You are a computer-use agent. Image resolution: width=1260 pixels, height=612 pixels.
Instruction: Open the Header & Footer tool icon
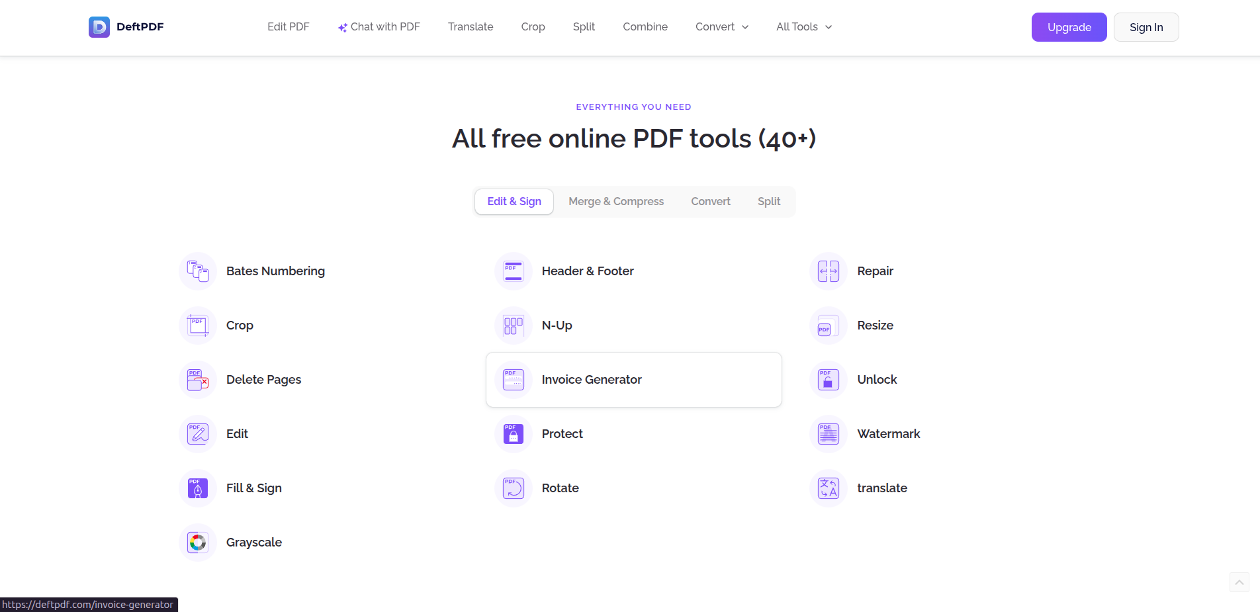click(x=513, y=271)
